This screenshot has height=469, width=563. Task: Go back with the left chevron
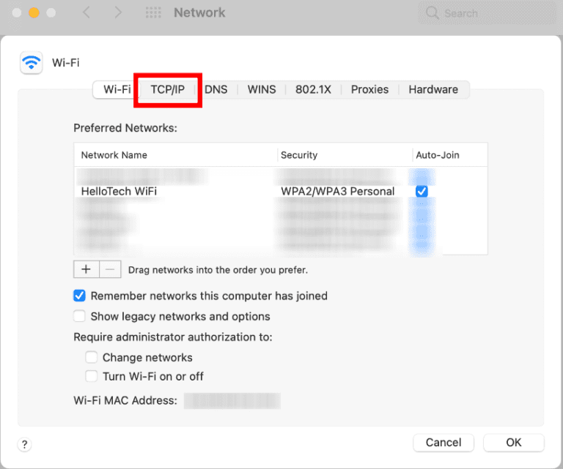tap(87, 12)
